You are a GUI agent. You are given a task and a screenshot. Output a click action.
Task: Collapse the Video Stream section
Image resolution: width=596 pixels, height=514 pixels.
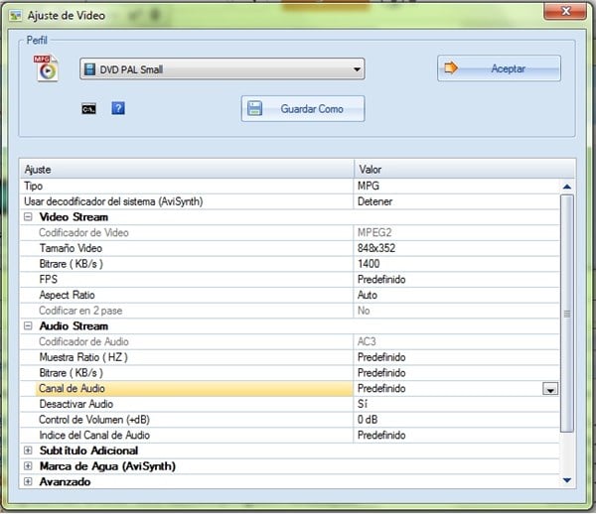tap(28, 217)
